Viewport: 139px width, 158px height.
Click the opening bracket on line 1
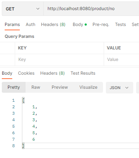pos(23,100)
